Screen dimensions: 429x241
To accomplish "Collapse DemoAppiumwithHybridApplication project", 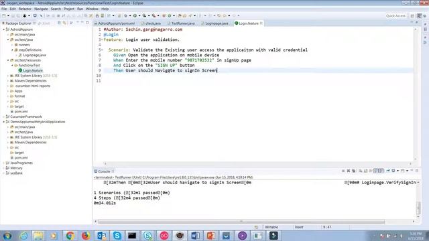I will point(4,122).
